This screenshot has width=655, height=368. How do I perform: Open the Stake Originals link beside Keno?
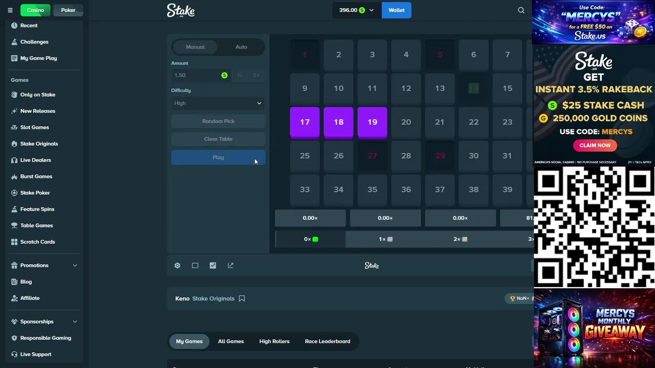[213, 298]
